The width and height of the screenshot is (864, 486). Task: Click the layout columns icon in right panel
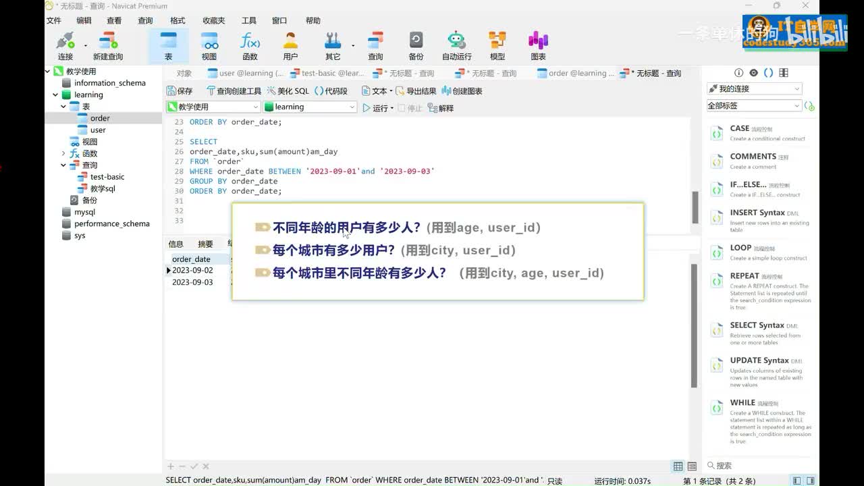784,73
